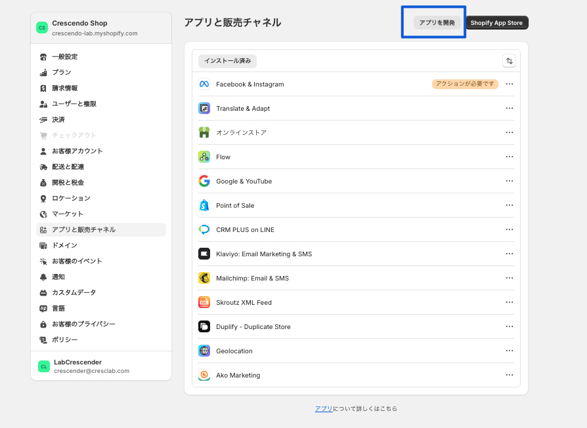The image size is (587, 428).
Task: Click the Geolocation app icon
Action: coord(204,351)
